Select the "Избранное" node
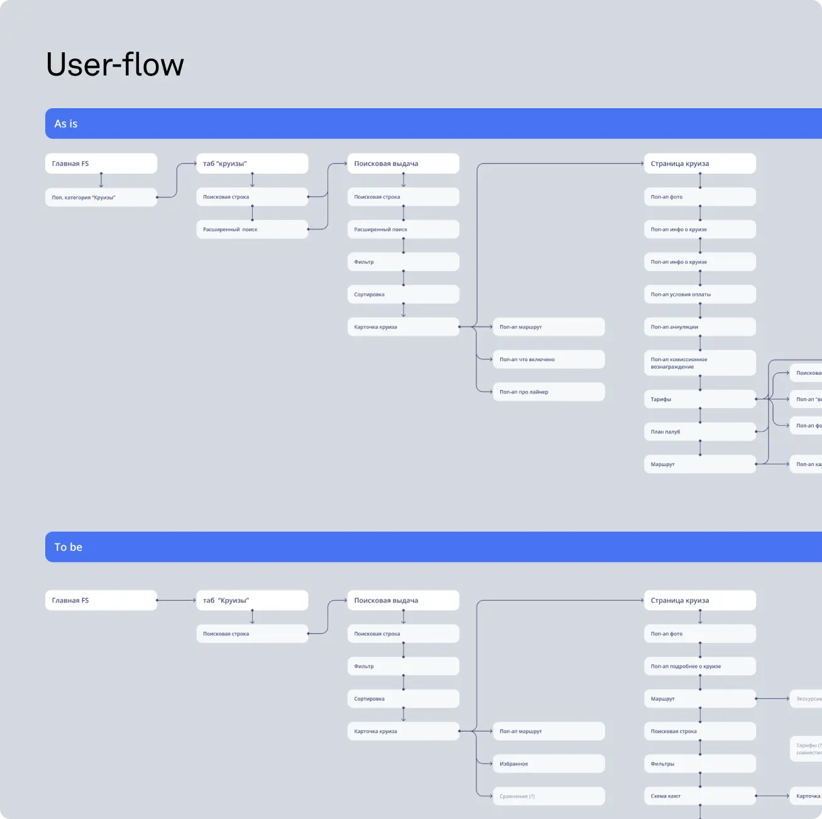The image size is (822, 819). [x=548, y=764]
